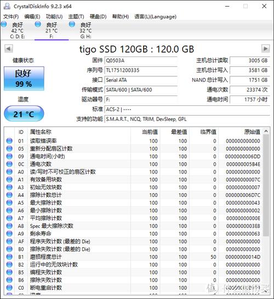Go to previous disk with left arrow

coord(9,49)
